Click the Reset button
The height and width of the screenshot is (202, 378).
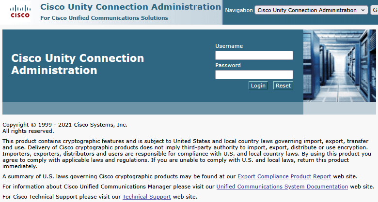[283, 86]
